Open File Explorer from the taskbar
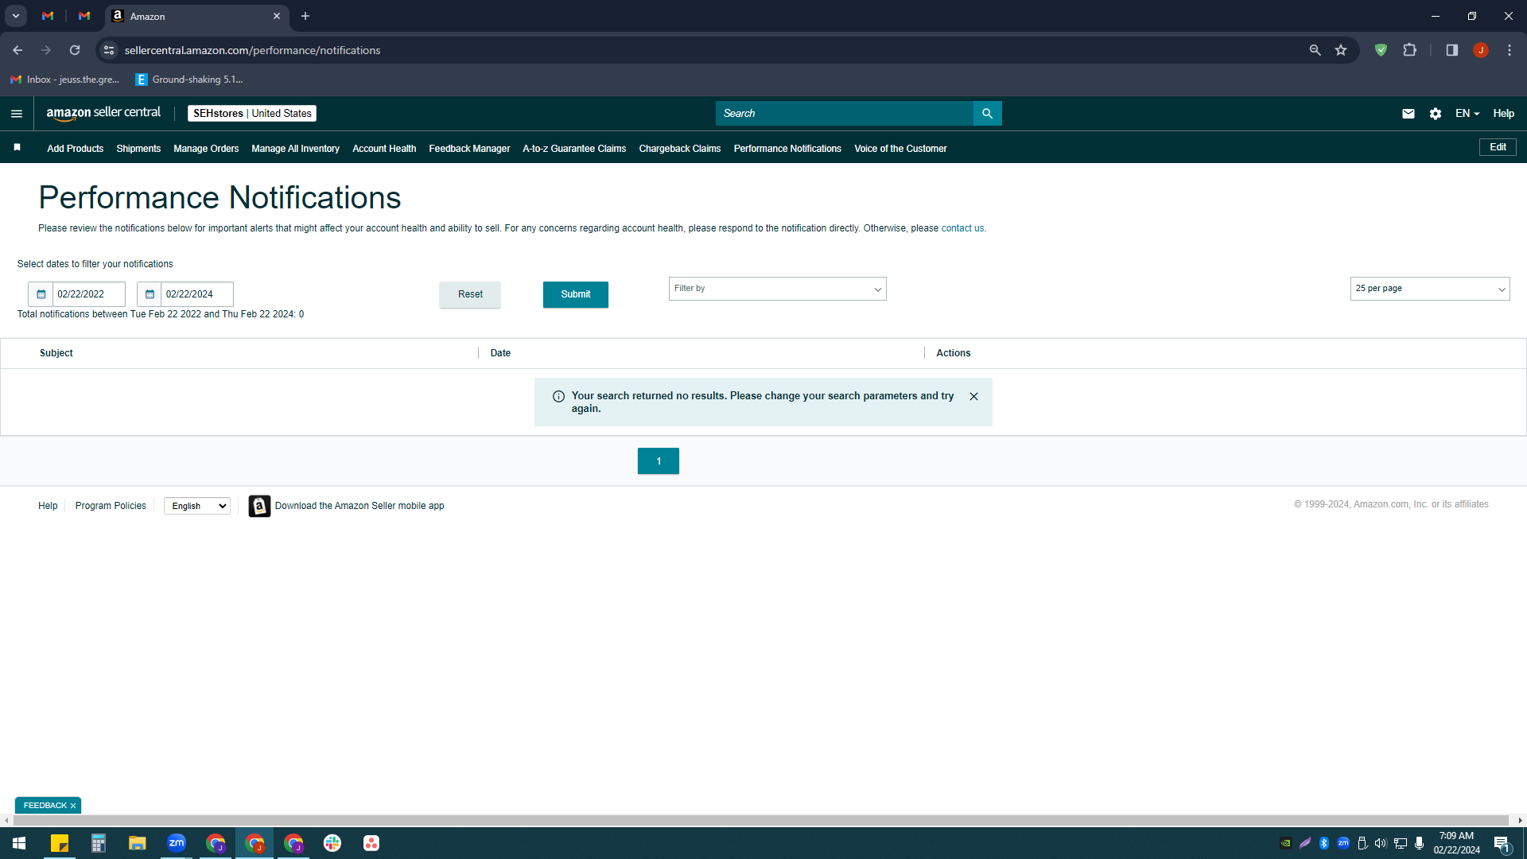This screenshot has height=859, width=1527. (138, 843)
